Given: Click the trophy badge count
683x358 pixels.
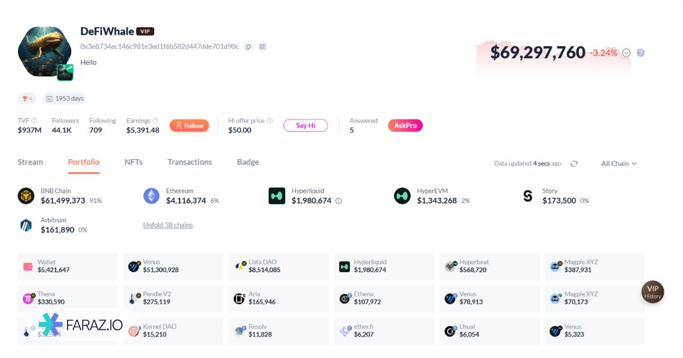Looking at the screenshot, I should pos(27,98).
